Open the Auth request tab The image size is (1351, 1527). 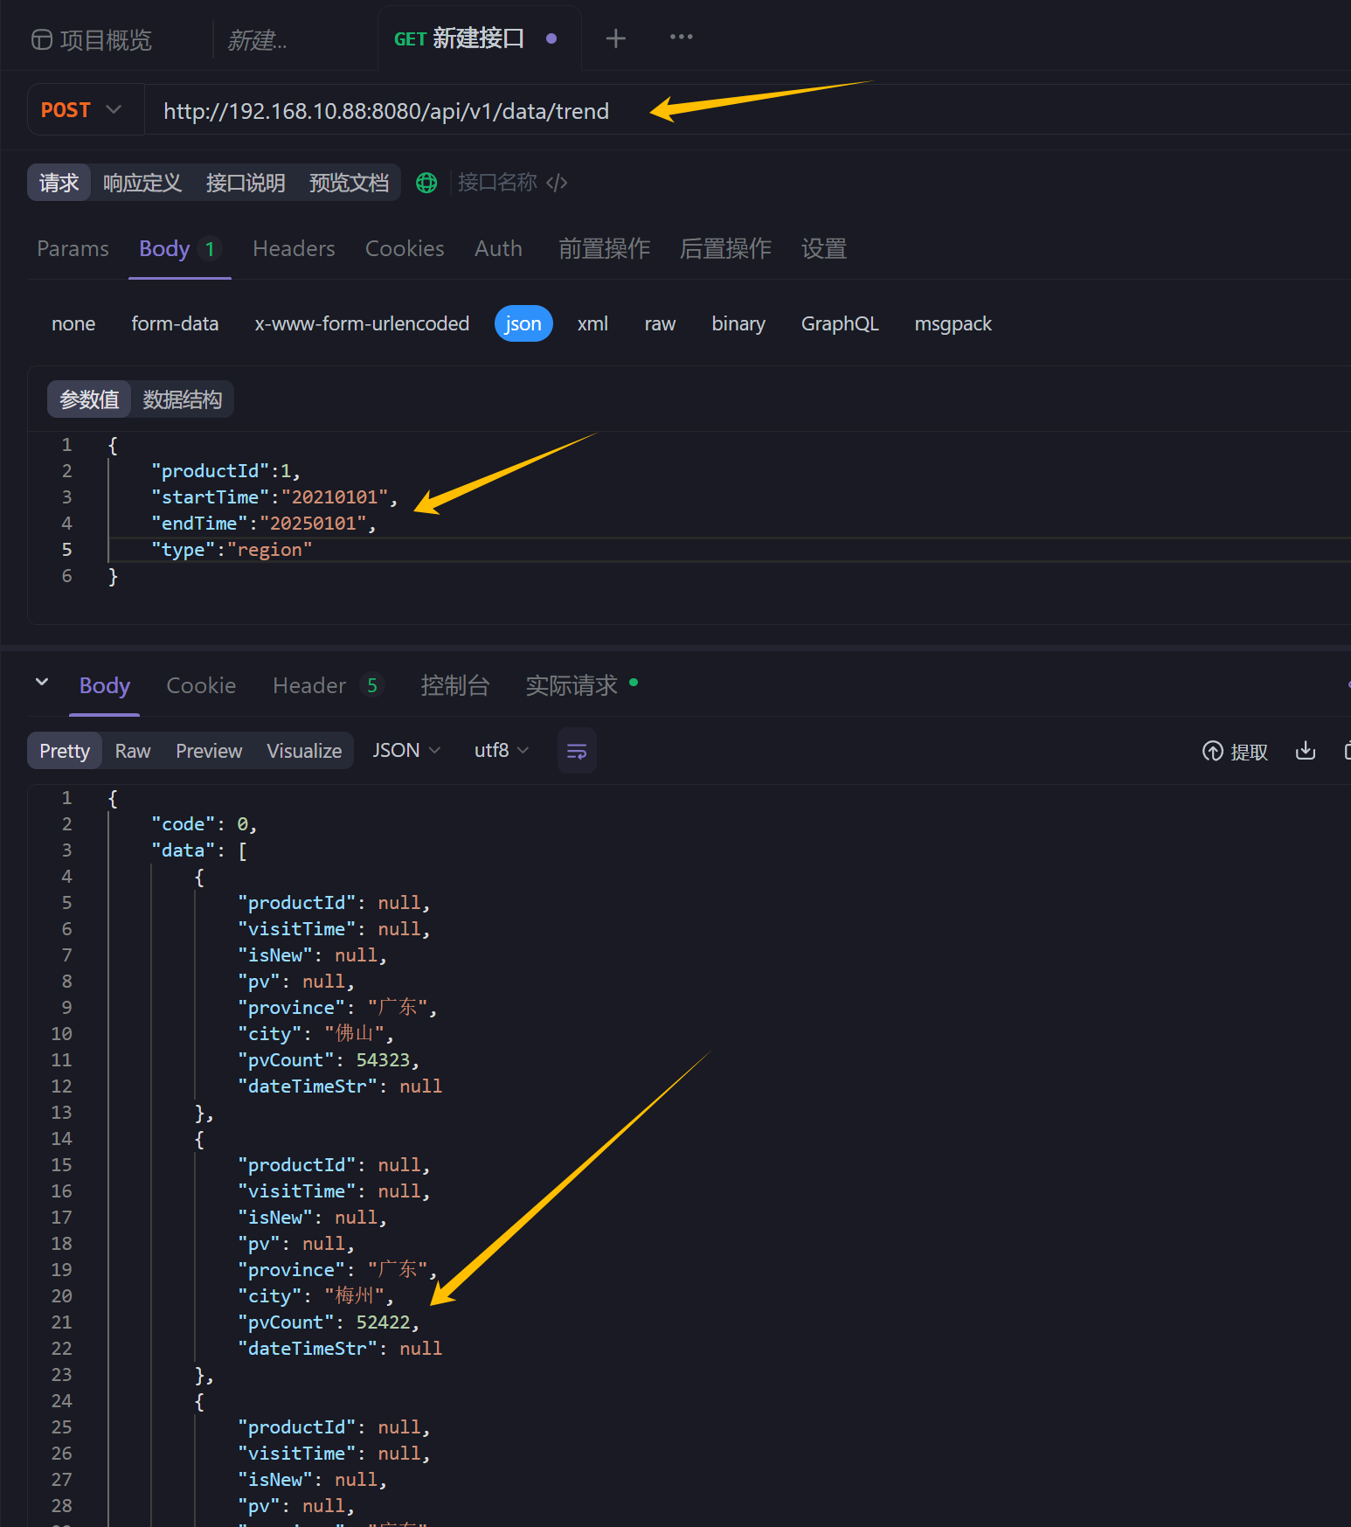(x=498, y=249)
